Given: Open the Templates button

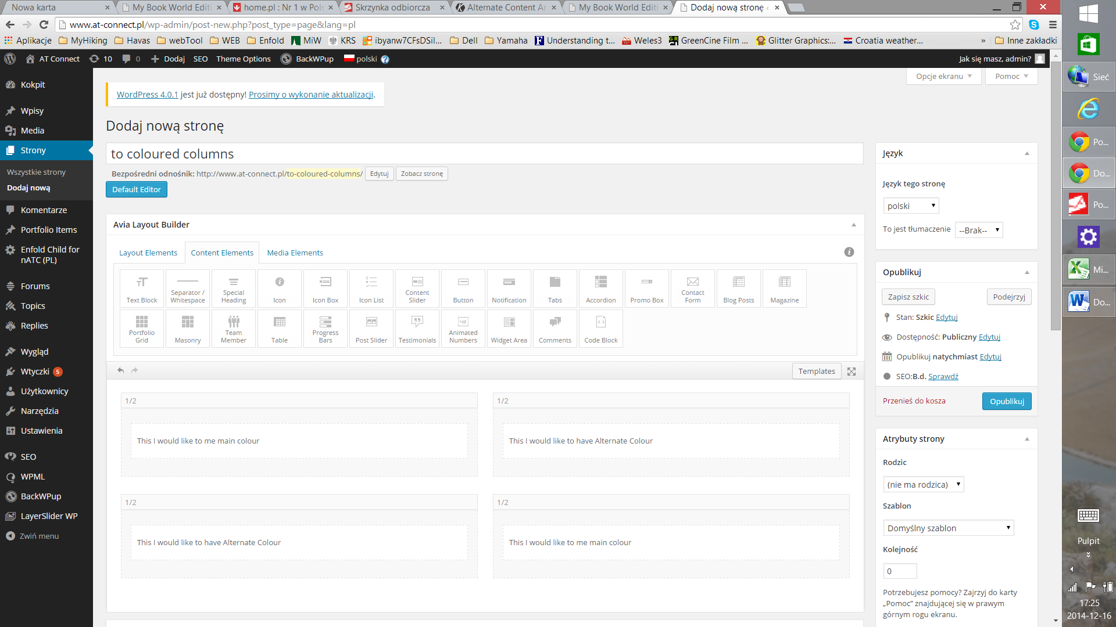Looking at the screenshot, I should [817, 371].
